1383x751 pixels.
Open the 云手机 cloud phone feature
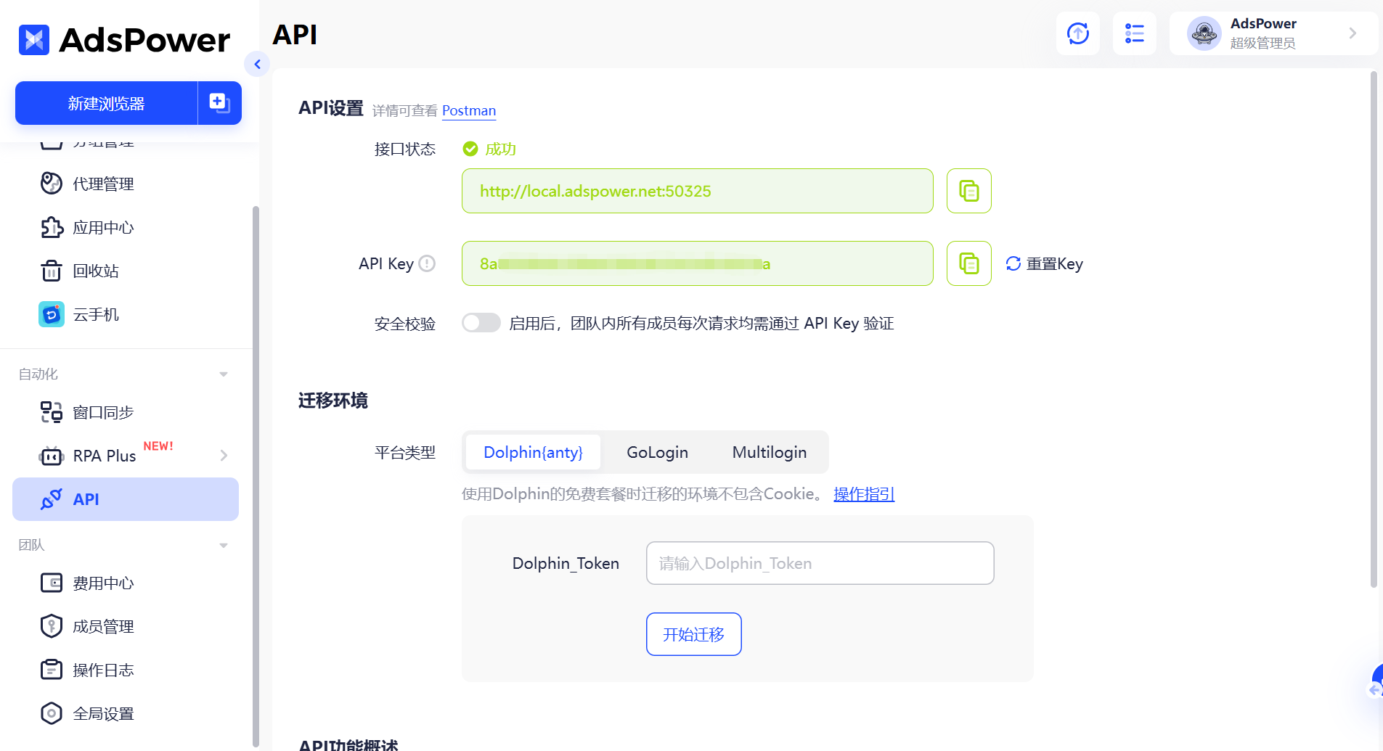(95, 314)
